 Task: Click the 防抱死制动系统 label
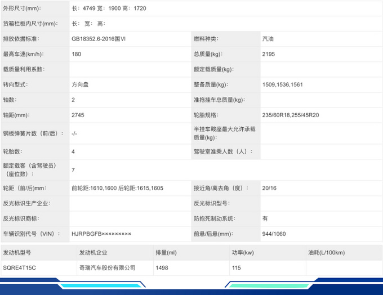(x=215, y=218)
